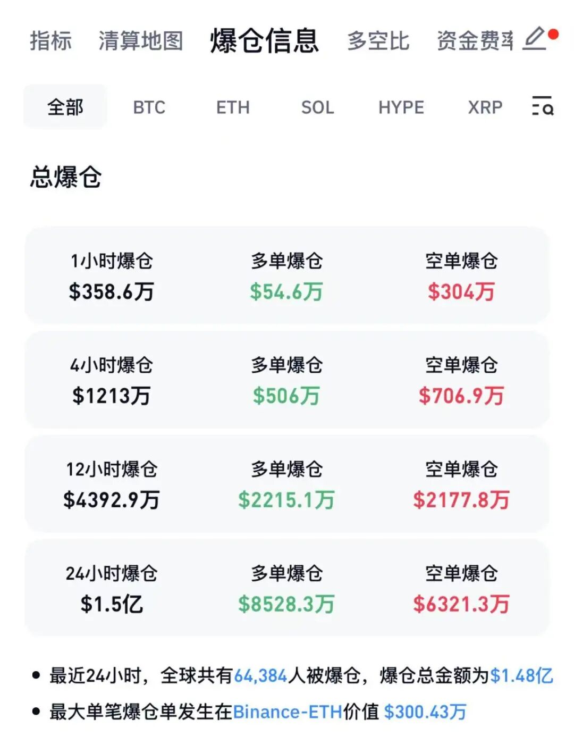The width and height of the screenshot is (574, 753).
Task: Open the 1小时爆仓 $358.6万 card
Action: (x=287, y=275)
